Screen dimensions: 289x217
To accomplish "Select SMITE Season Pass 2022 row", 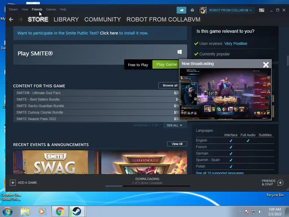I will click(x=96, y=119).
